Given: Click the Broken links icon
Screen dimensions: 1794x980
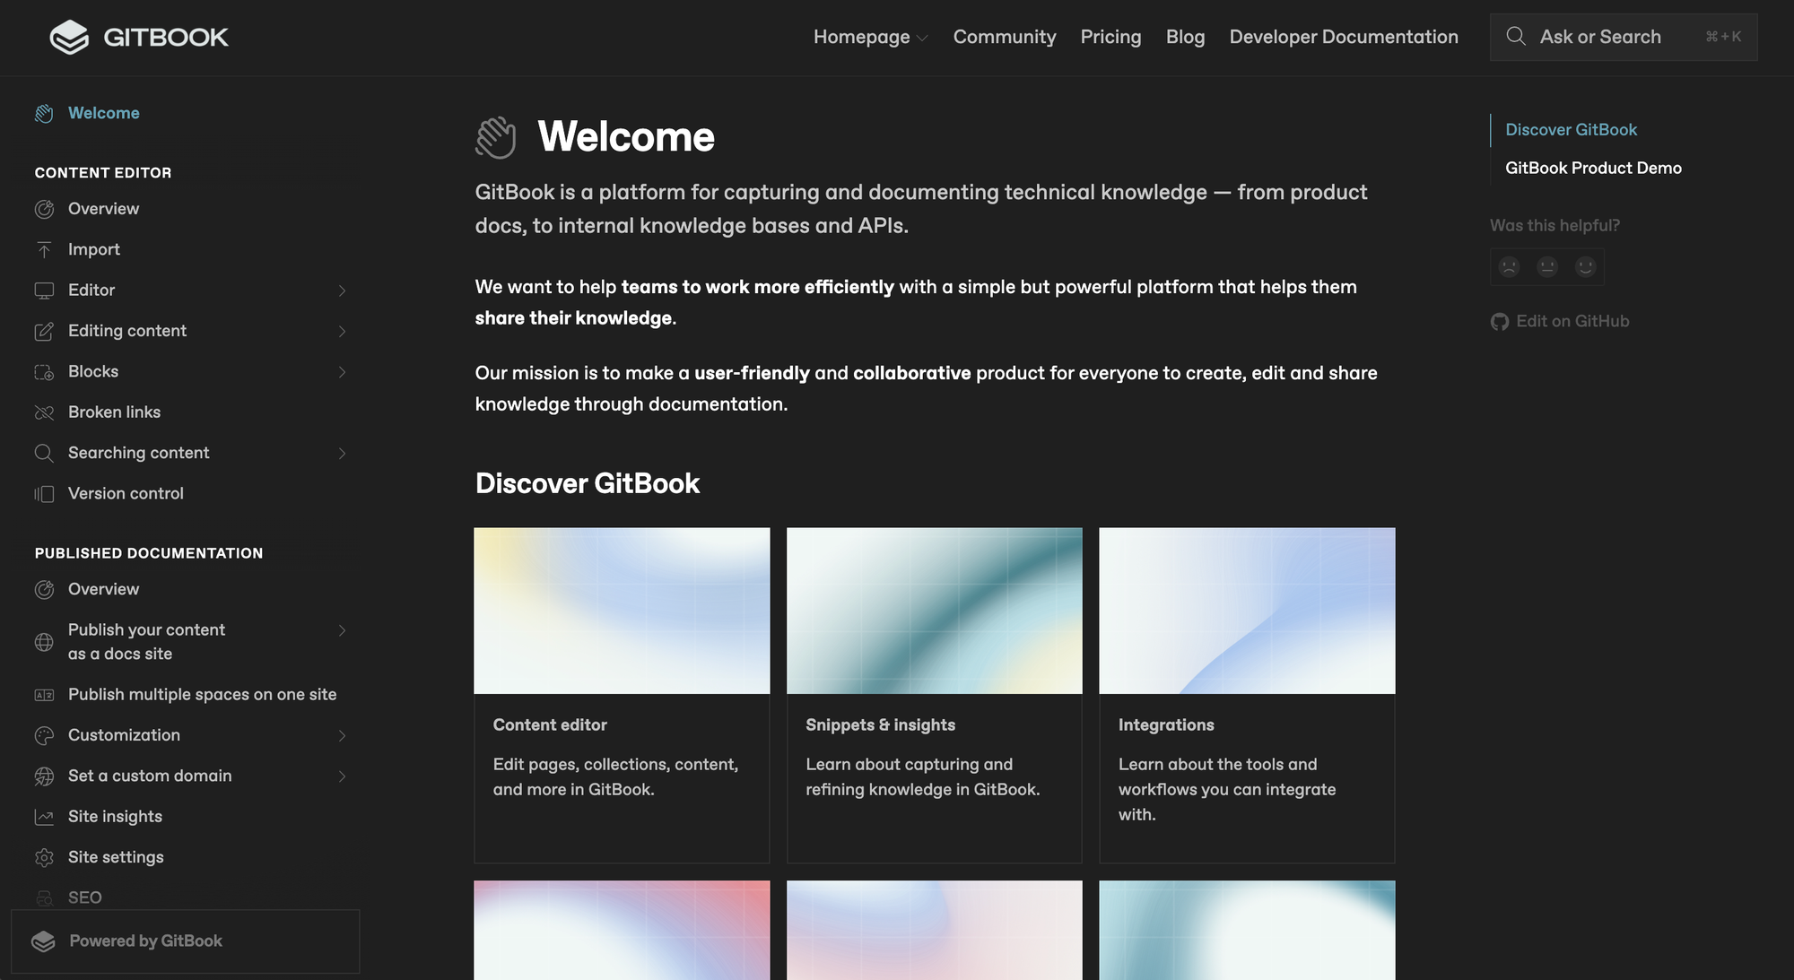Looking at the screenshot, I should coord(44,412).
